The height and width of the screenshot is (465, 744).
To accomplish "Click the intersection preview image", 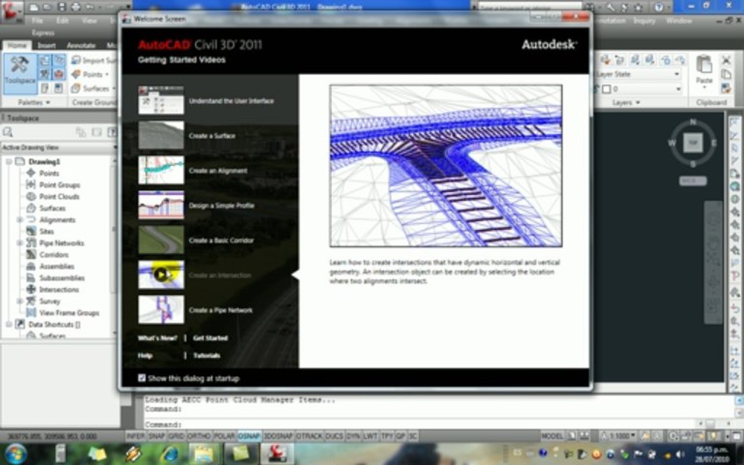I will [446, 165].
